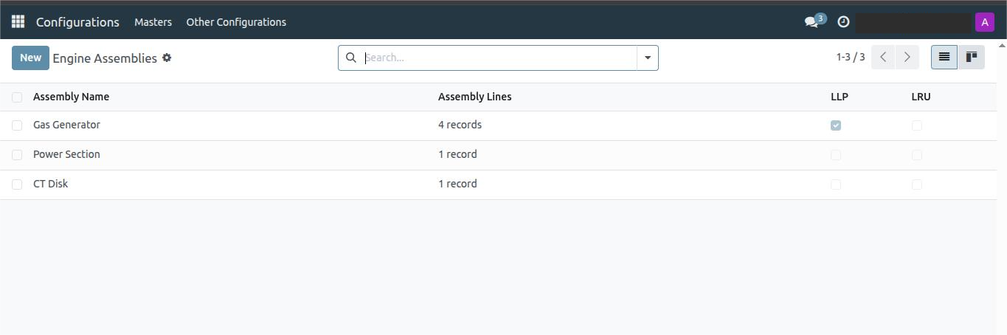Switch to kanban view
This screenshot has height=335, width=1007.
(x=972, y=57)
